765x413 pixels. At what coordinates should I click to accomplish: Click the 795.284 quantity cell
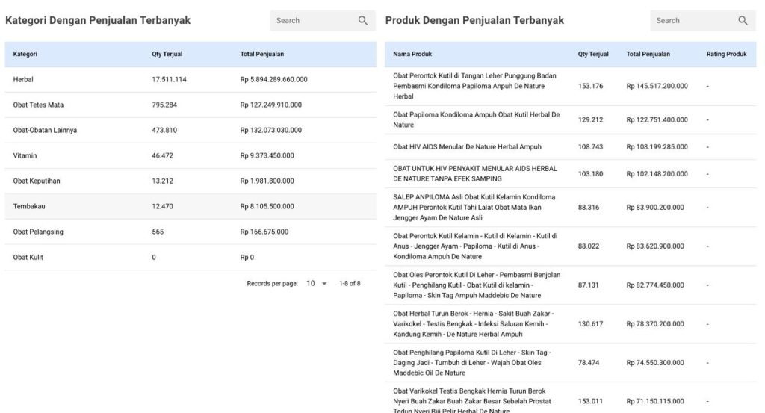(x=164, y=105)
